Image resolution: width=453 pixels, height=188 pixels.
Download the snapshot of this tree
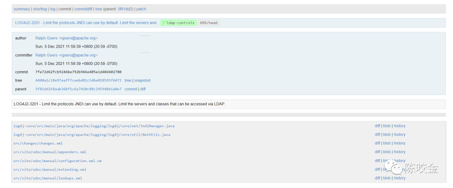142,80
